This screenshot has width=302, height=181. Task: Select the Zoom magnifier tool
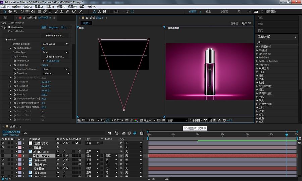[15, 11]
